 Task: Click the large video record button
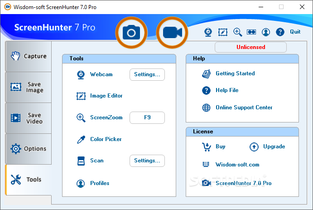pos(172,33)
